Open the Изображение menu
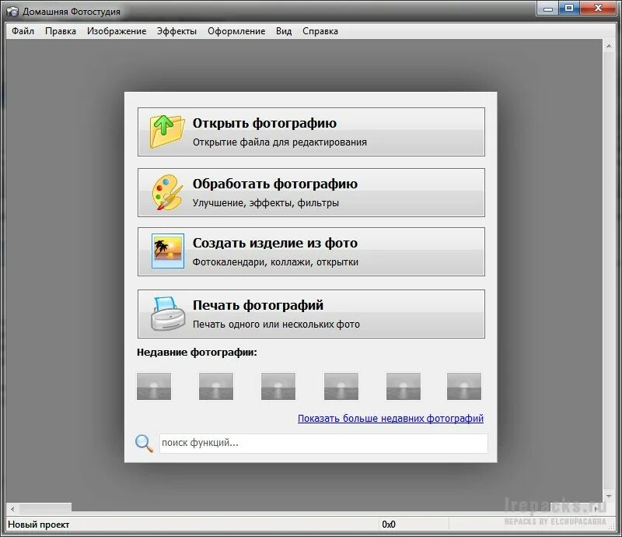This screenshot has width=622, height=537. point(117,31)
